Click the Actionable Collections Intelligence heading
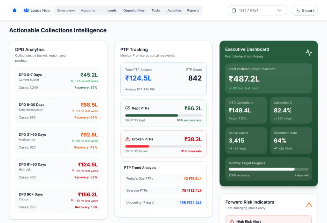 58,30
